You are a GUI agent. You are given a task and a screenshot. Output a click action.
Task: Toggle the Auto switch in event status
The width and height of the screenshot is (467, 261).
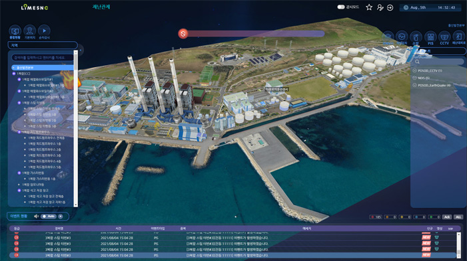[x=48, y=217]
